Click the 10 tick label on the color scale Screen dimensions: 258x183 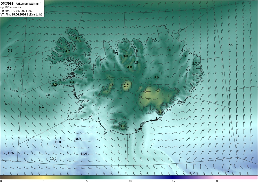(x=130, y=181)
